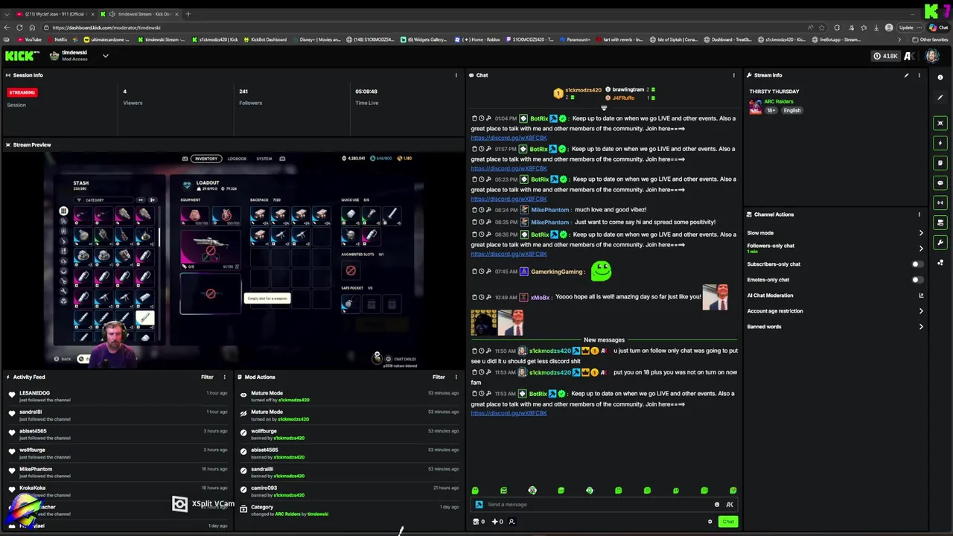Open timdewski channel switcher dropdown

[105, 56]
